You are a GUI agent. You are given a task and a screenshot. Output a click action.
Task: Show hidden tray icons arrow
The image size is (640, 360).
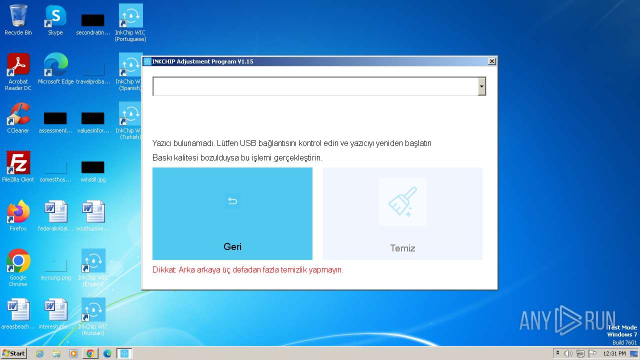(x=558, y=353)
